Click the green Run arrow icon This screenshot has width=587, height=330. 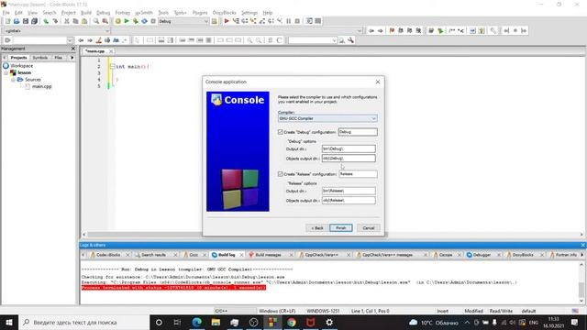(127, 21)
